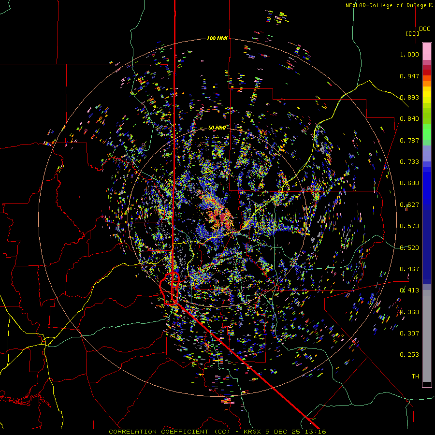The width and height of the screenshot is (435, 435).
Task: Click the DCC label above the color bar
Action: [x=424, y=29]
